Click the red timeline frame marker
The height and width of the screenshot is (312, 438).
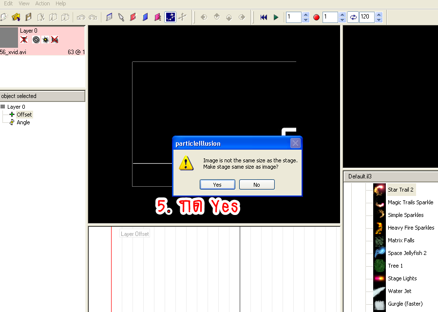[111, 269]
